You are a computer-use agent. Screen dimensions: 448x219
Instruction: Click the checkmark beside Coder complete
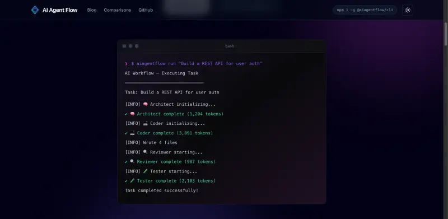coord(127,133)
